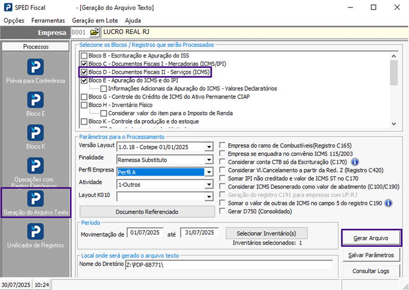Expand the Versão Layout dropdown
This screenshot has width=409, height=290.
pyautogui.click(x=209, y=147)
